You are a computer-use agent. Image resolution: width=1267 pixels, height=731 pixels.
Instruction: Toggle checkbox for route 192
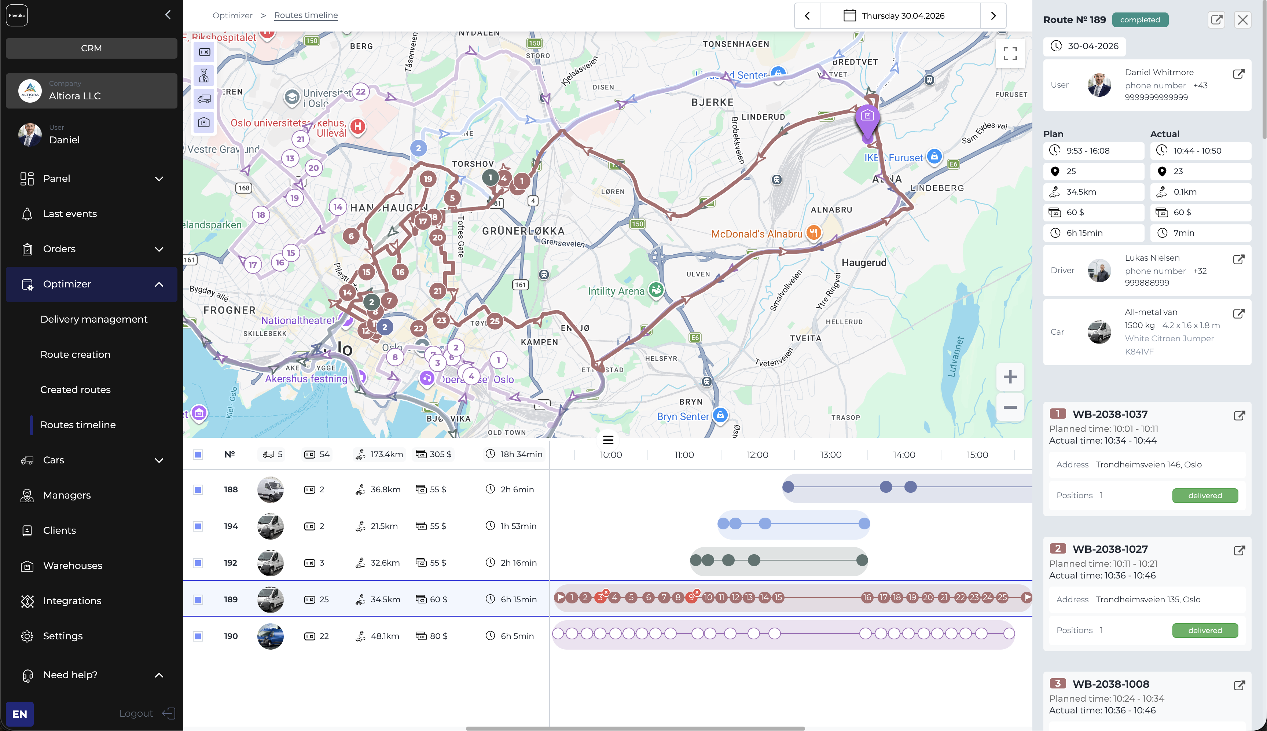click(x=198, y=563)
